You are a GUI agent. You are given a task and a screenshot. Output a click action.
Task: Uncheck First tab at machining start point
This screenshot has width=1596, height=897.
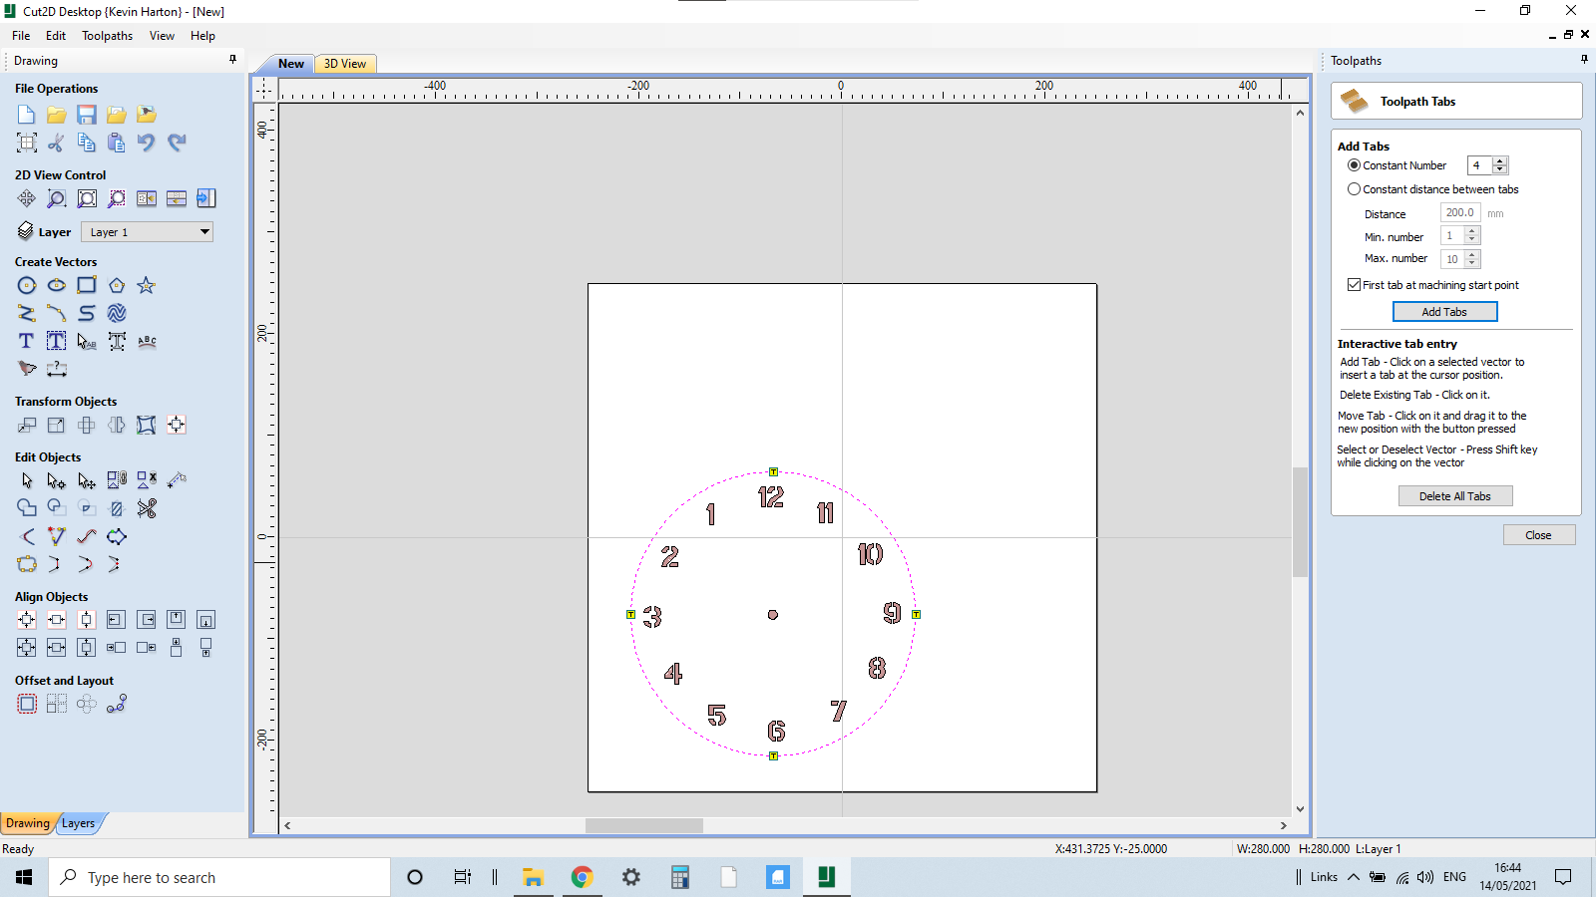click(x=1354, y=284)
